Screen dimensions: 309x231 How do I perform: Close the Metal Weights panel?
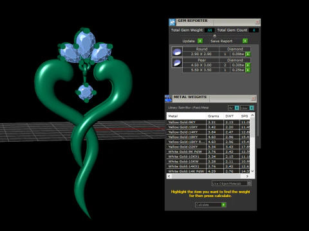click(x=253, y=98)
